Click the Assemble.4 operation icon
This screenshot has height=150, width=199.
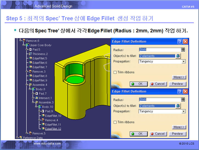[30, 84]
